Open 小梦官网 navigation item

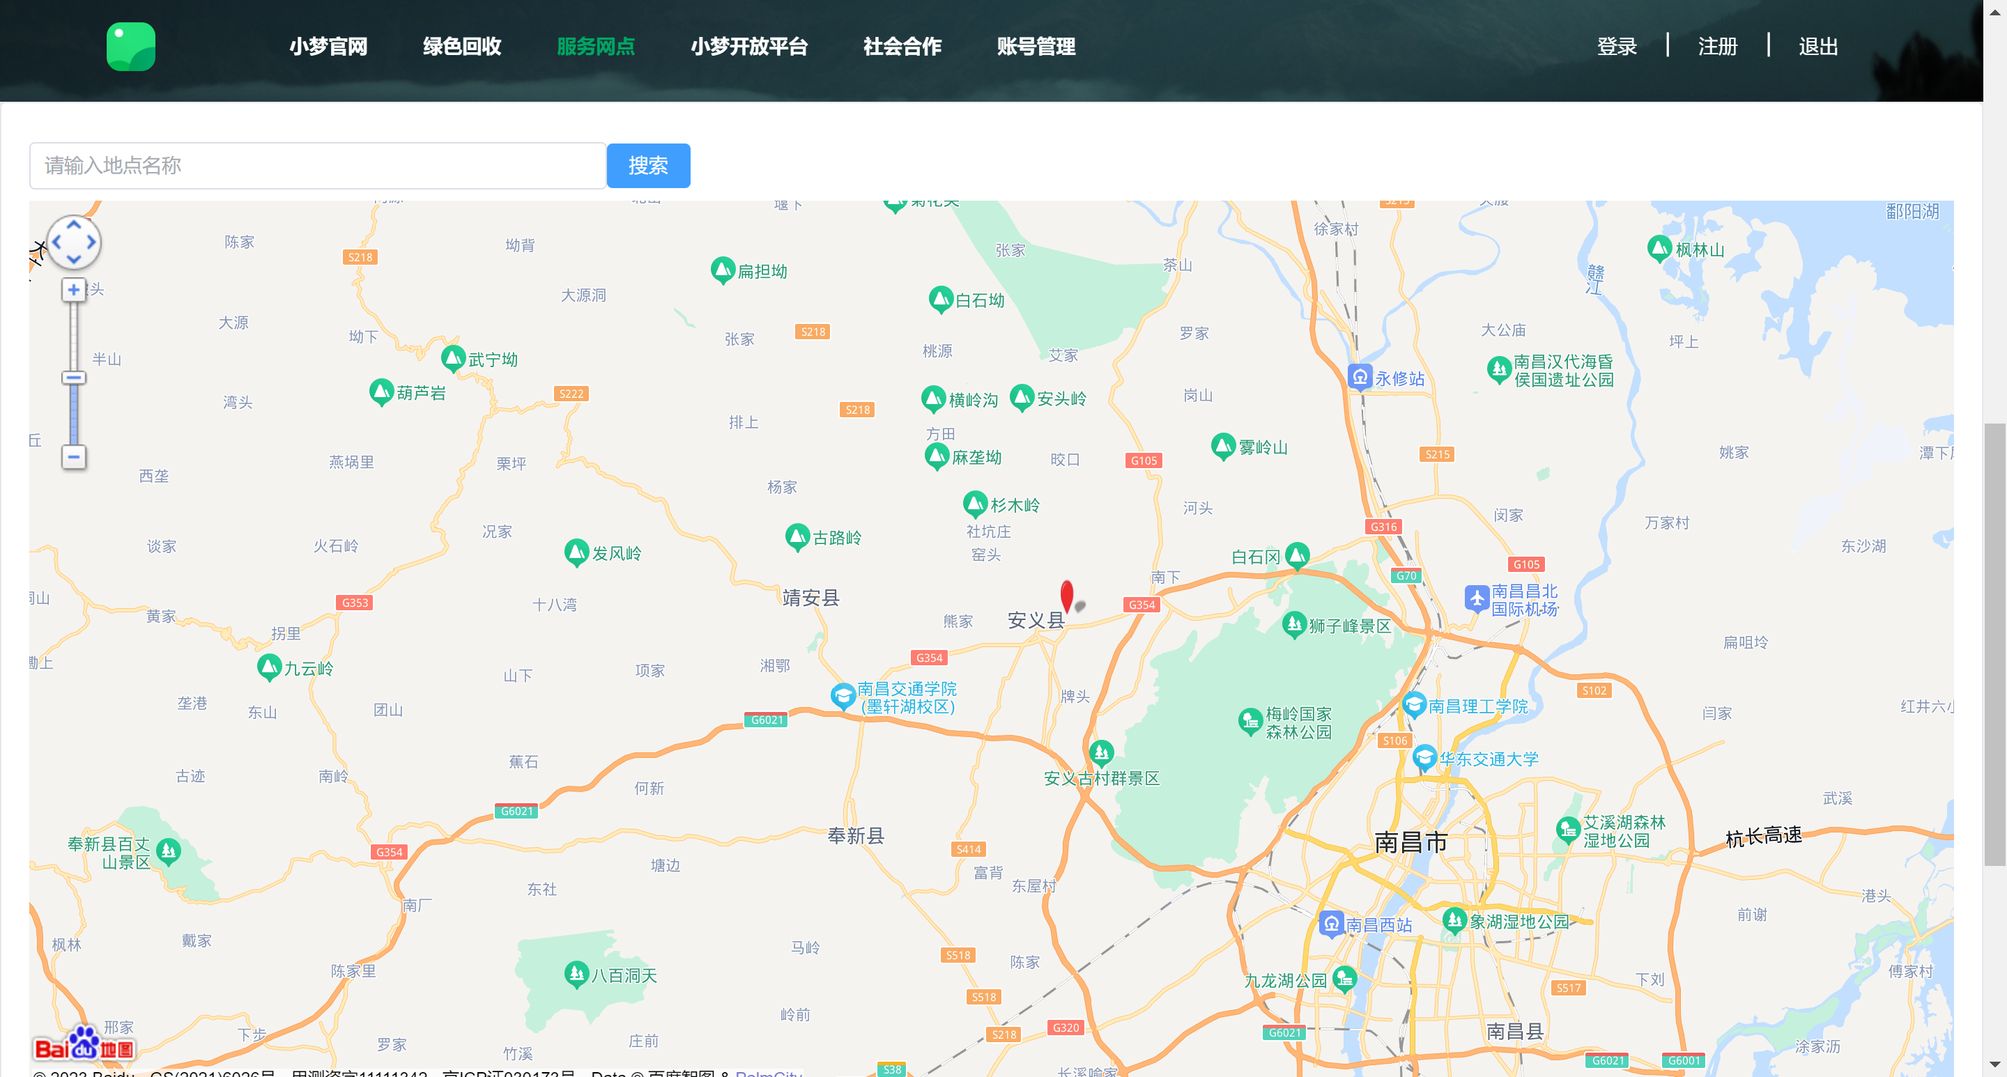pos(328,47)
